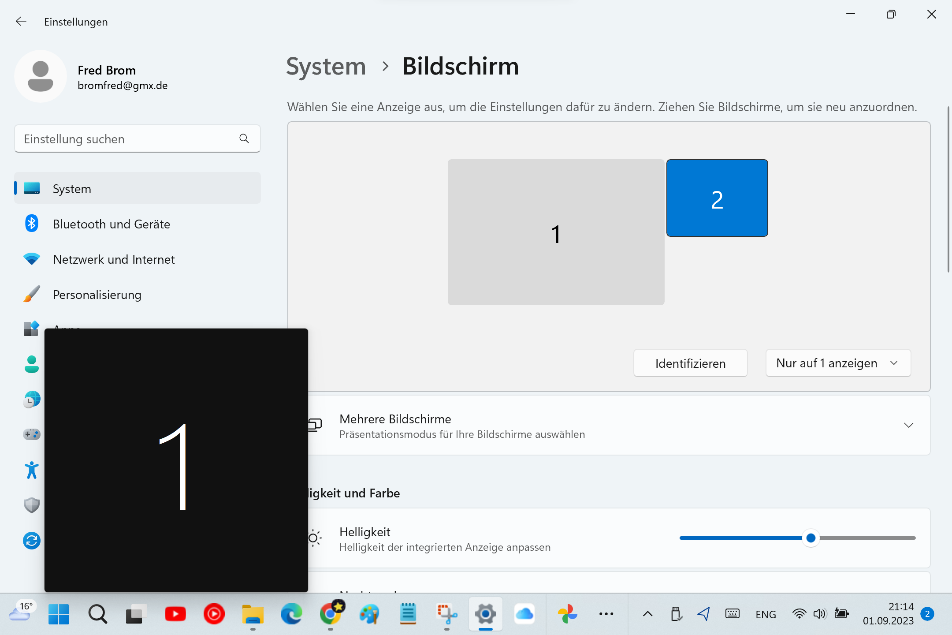Image resolution: width=952 pixels, height=635 pixels.
Task: Select display 2 in the arrangement
Action: [x=717, y=198]
